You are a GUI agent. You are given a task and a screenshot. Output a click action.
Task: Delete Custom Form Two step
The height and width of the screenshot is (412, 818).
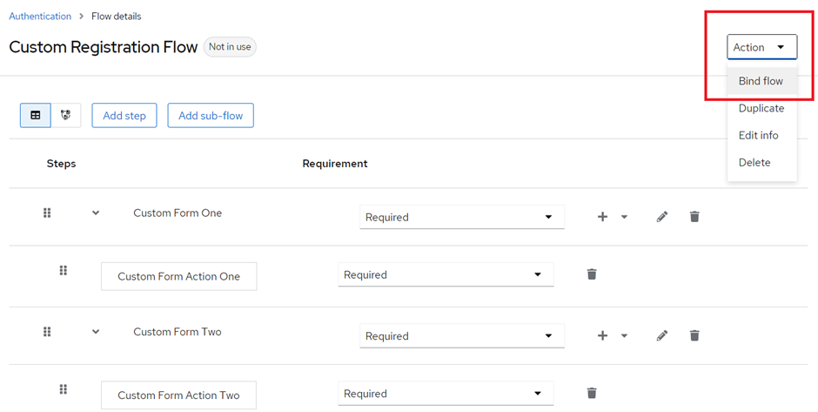tap(694, 335)
